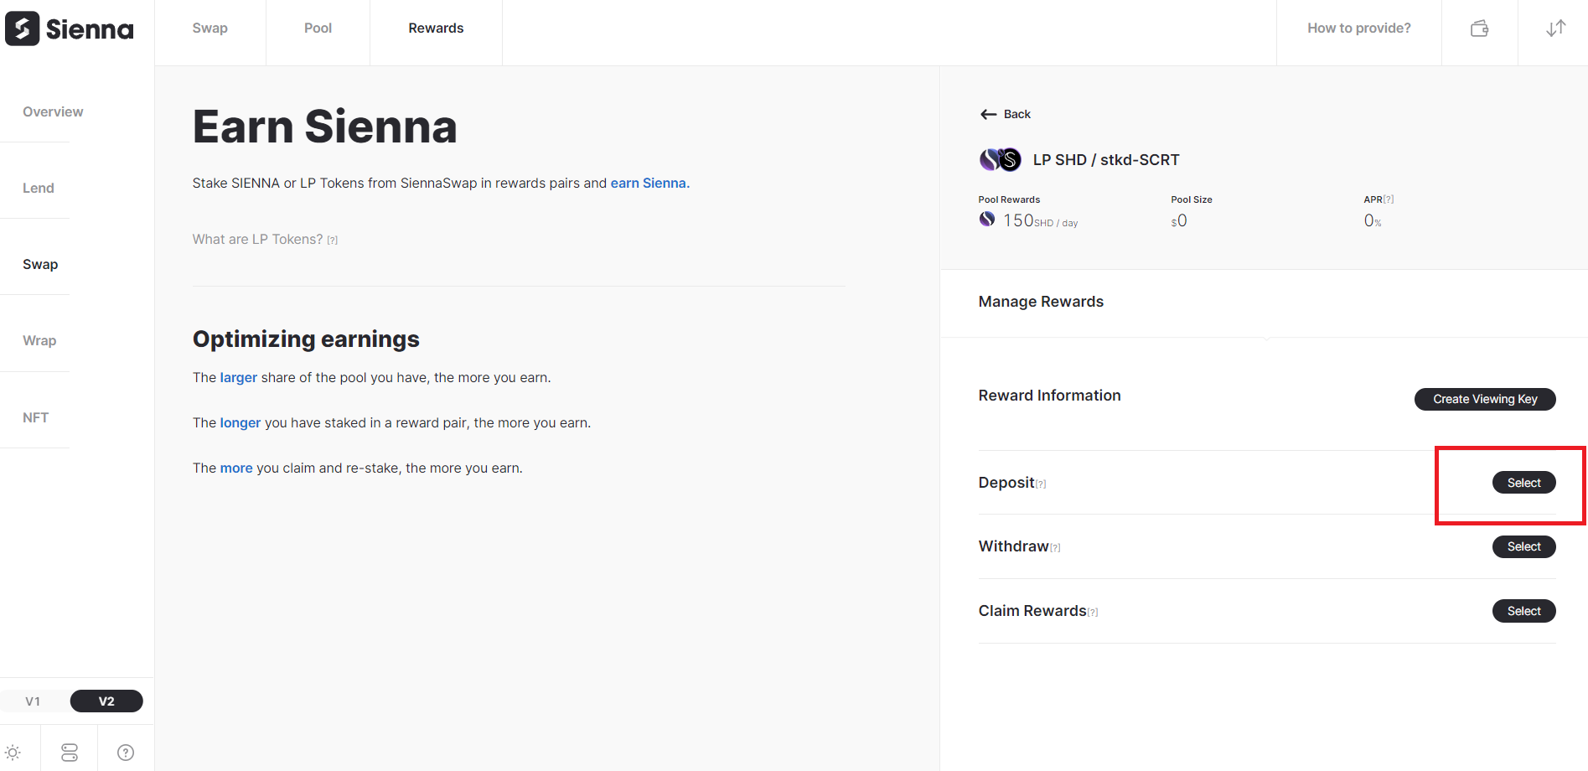This screenshot has width=1588, height=771.
Task: Click Earn Sienna page heading
Action: 325,127
